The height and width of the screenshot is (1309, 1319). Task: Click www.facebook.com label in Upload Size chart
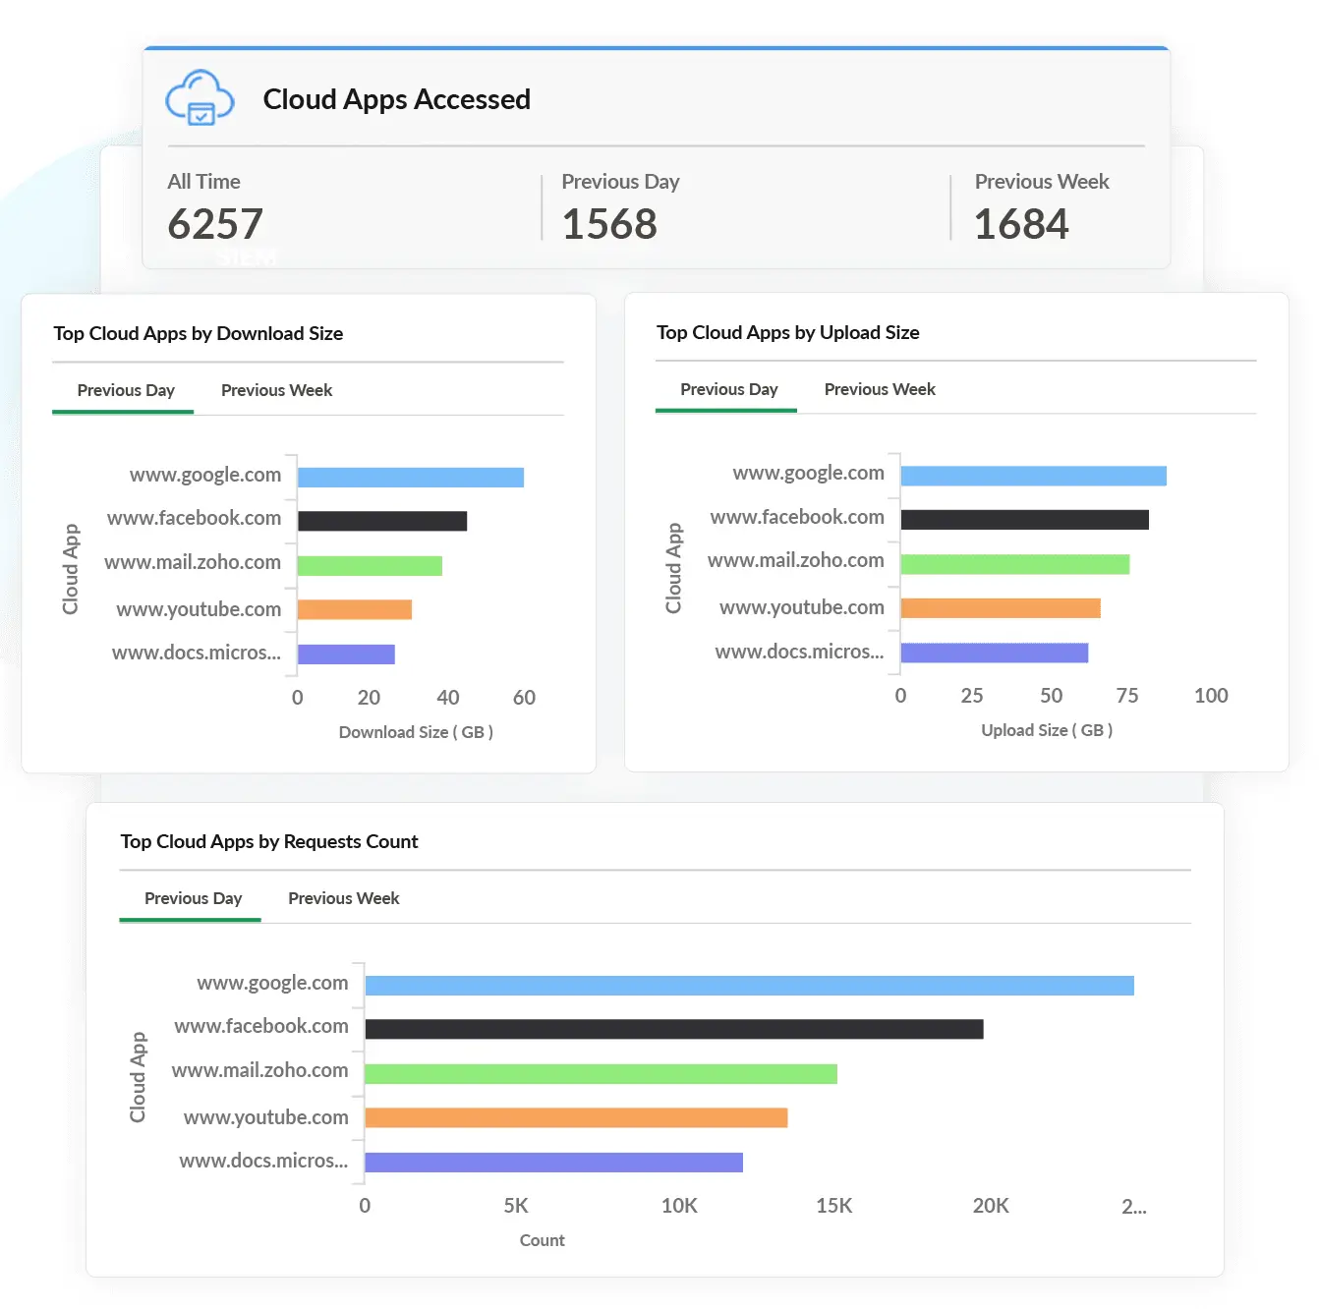pyautogui.click(x=797, y=517)
